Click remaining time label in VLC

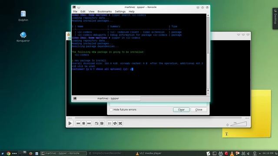pos(247,118)
